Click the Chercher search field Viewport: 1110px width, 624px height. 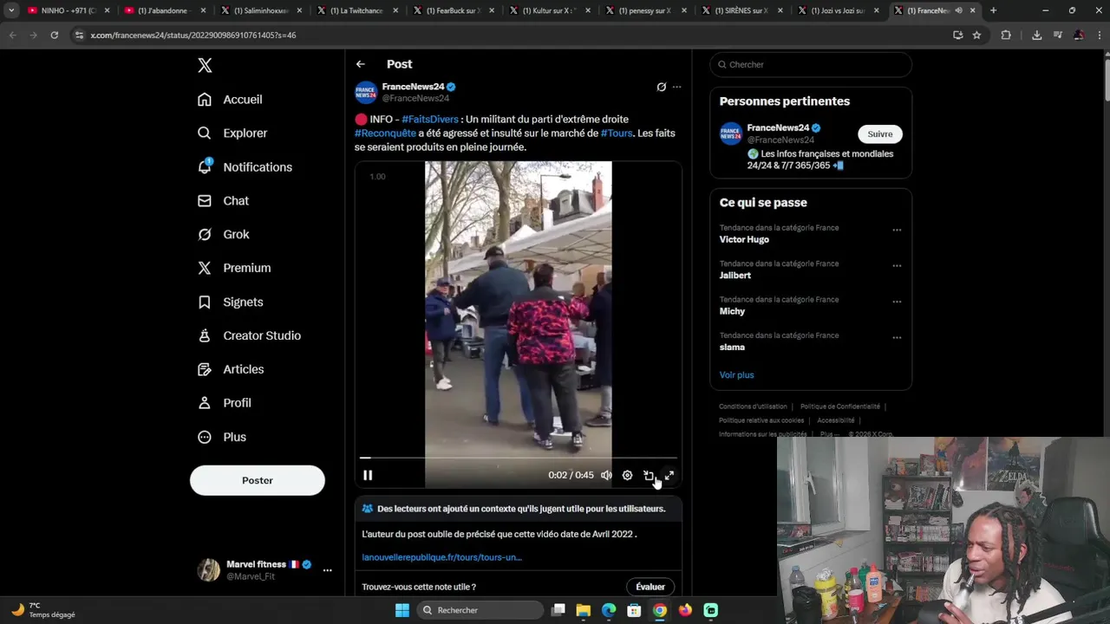point(811,64)
